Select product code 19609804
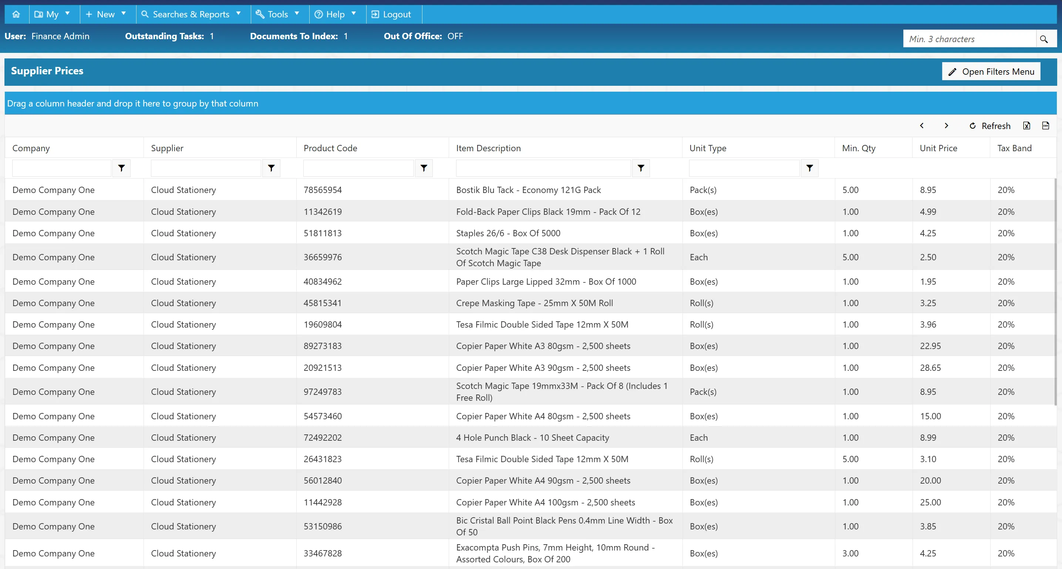Image resolution: width=1062 pixels, height=569 pixels. tap(323, 325)
